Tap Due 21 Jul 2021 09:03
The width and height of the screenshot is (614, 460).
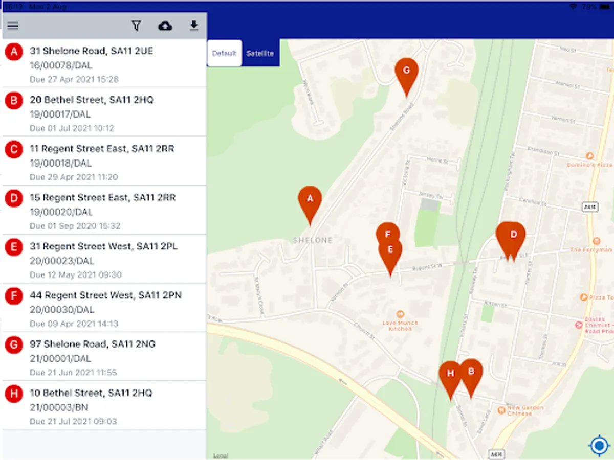[x=73, y=422]
